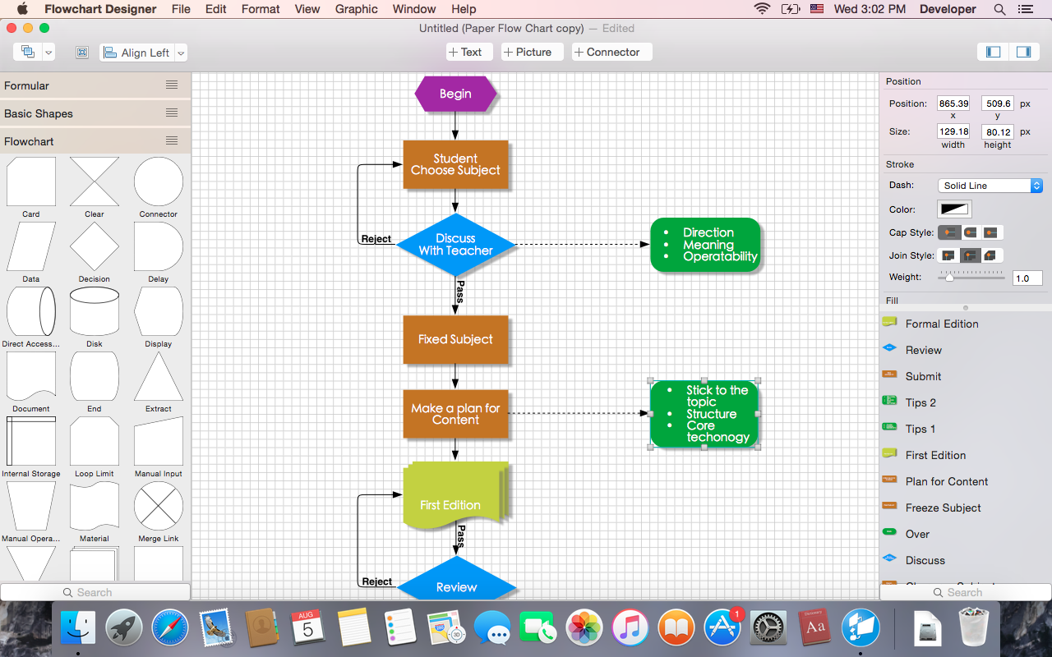Open the Align Left dropdown arrow
Screen dimensions: 1052x657
[181, 53]
